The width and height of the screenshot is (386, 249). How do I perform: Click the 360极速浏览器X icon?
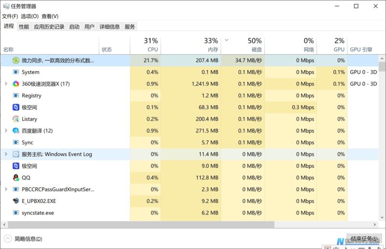click(16, 84)
